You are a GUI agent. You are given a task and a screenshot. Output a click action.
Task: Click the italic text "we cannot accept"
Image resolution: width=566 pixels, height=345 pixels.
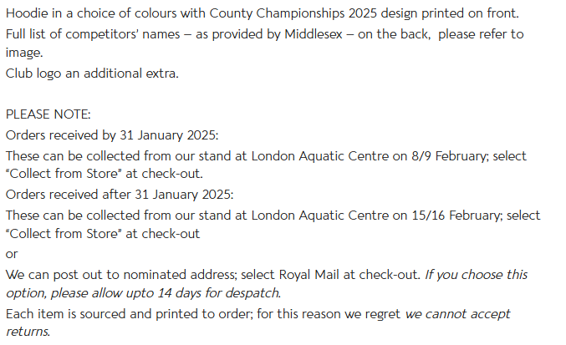[x=458, y=314]
